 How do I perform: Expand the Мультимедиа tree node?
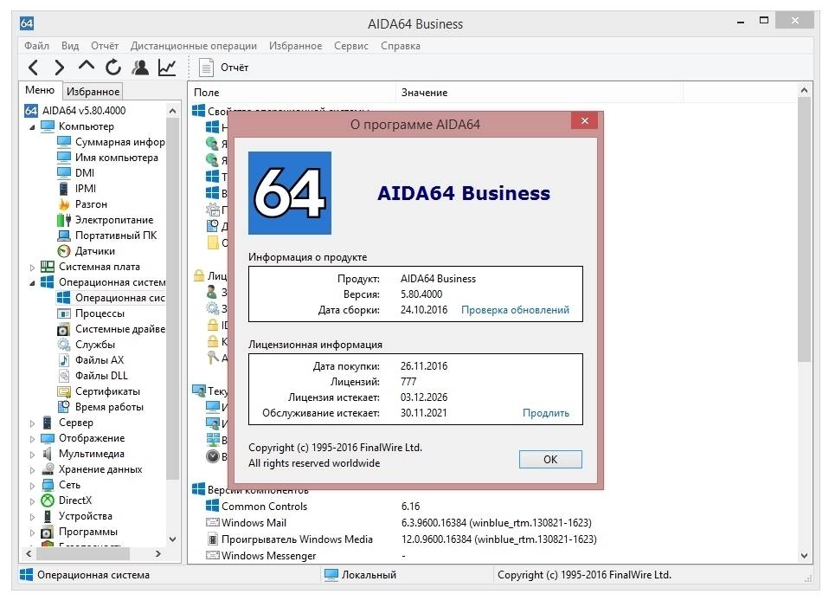coord(32,455)
